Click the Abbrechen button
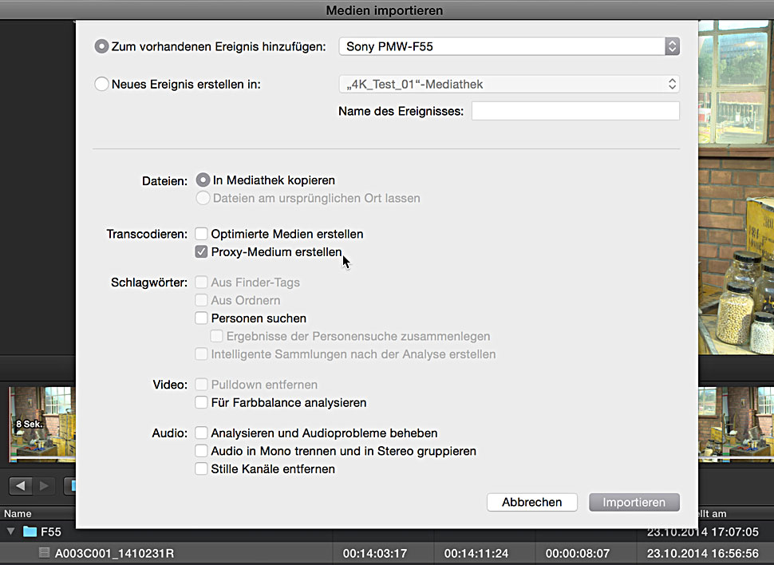The width and height of the screenshot is (774, 565). point(531,502)
